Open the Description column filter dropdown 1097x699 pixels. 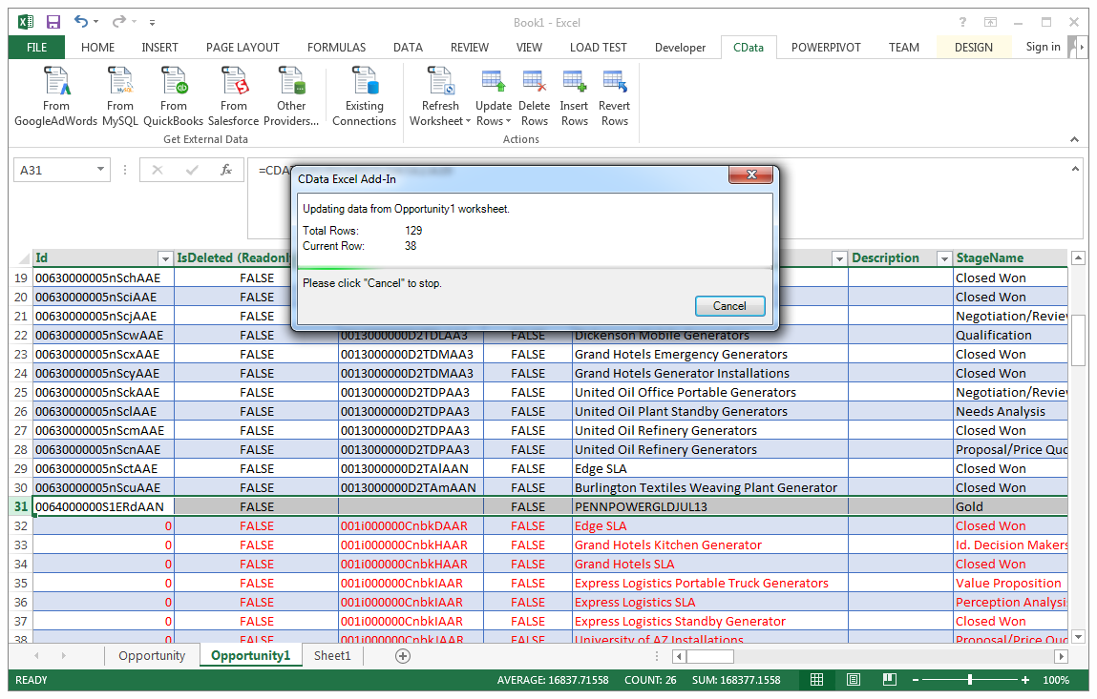(x=944, y=258)
